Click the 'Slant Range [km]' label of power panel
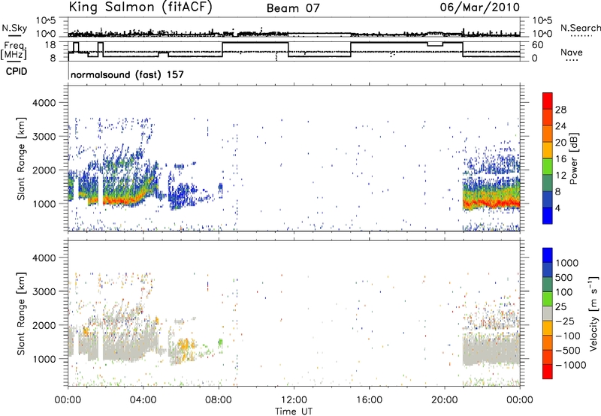 tap(22, 158)
